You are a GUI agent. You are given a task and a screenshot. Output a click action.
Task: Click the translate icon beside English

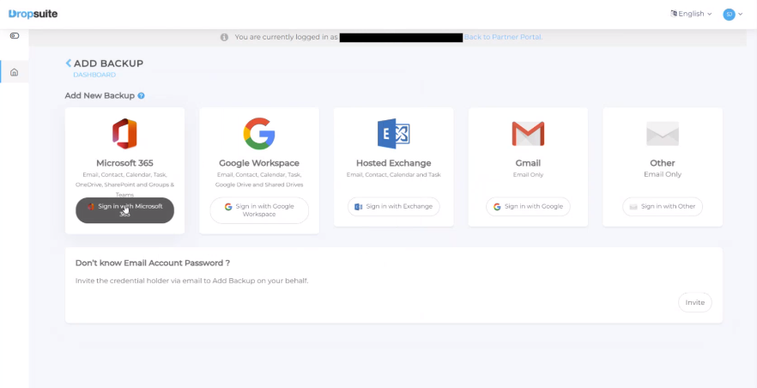(674, 14)
